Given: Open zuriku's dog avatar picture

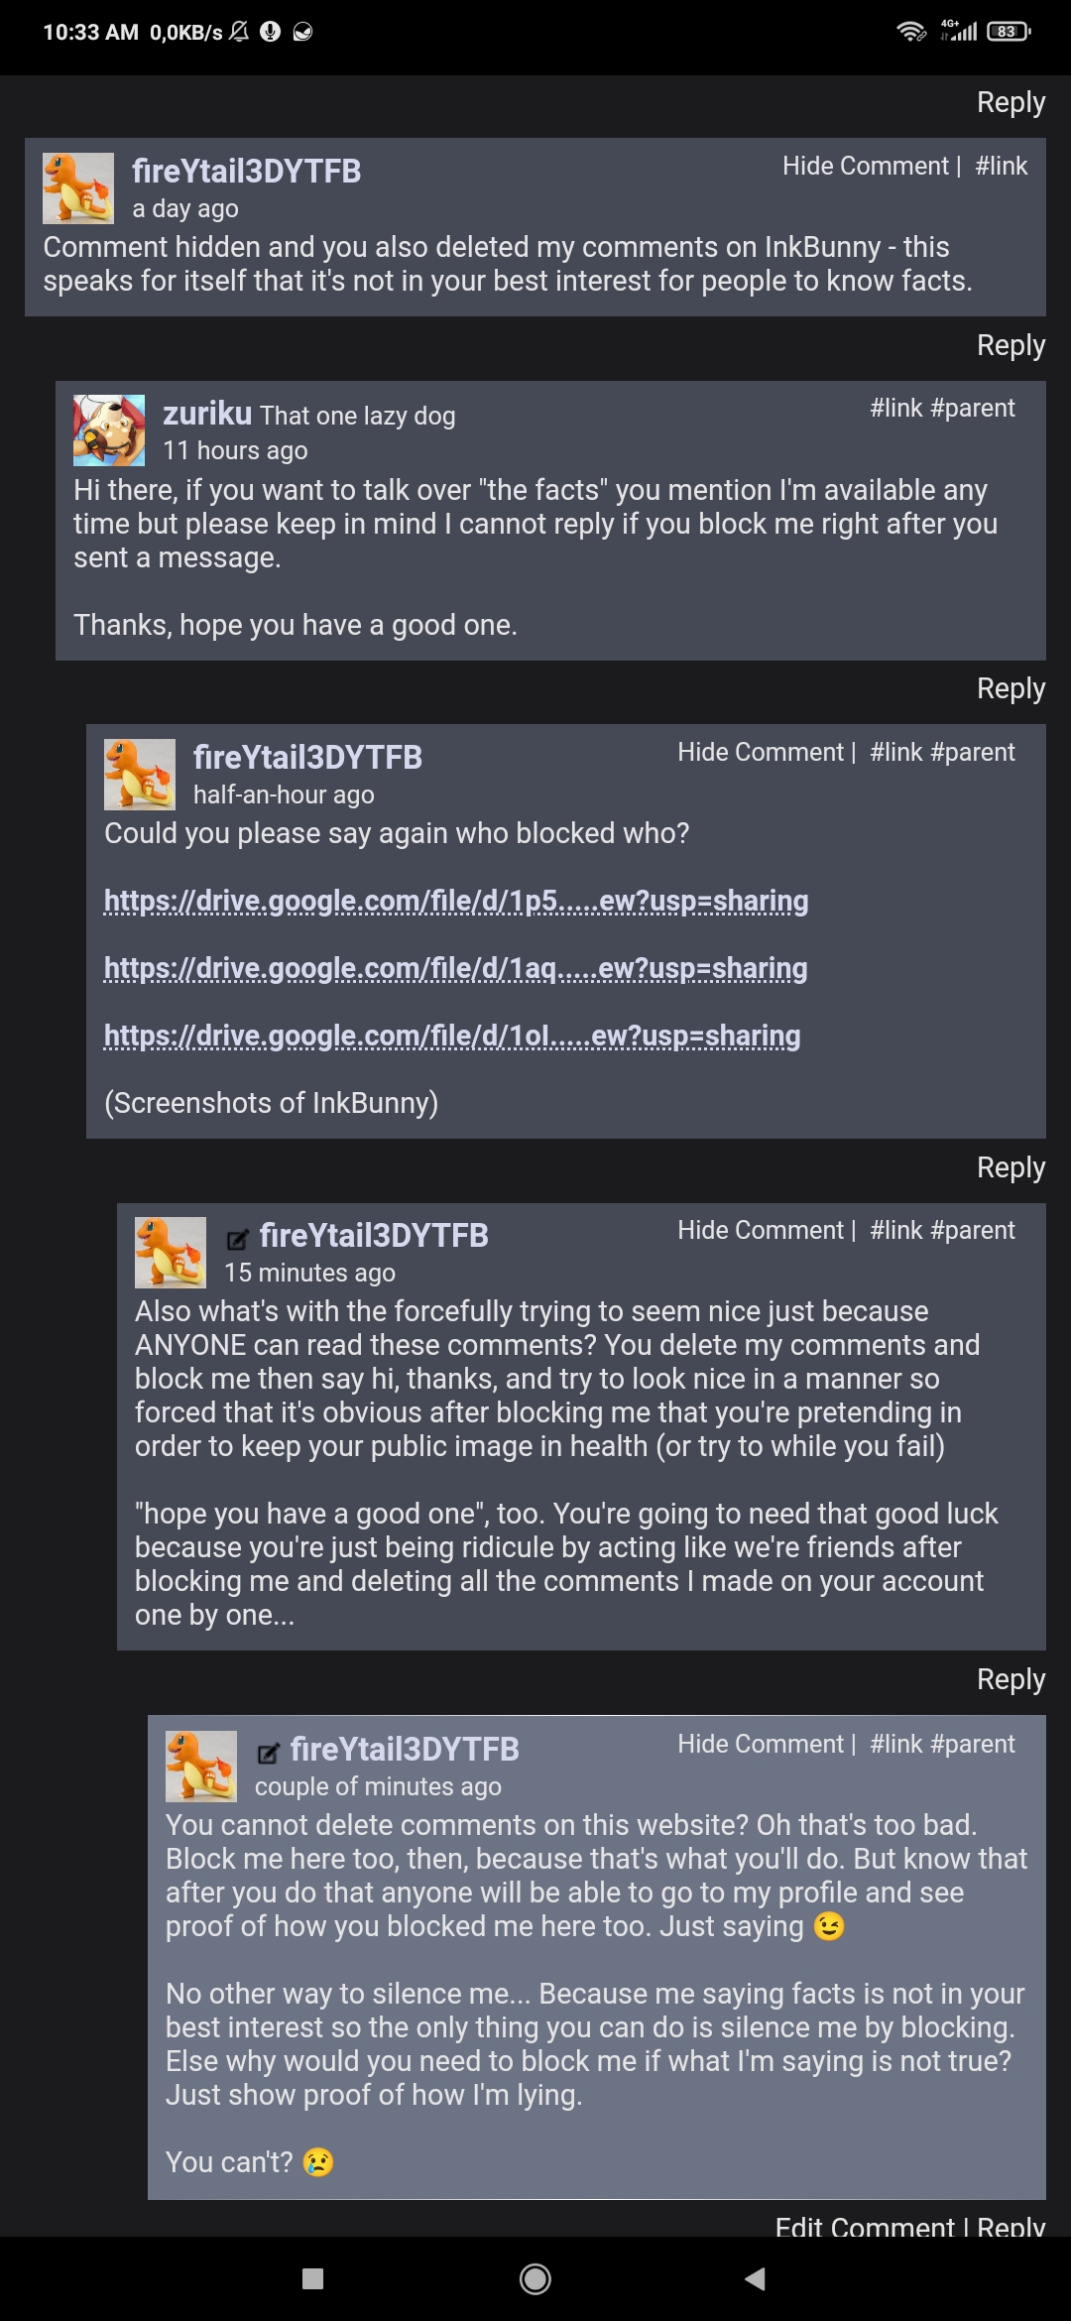Looking at the screenshot, I should point(109,430).
